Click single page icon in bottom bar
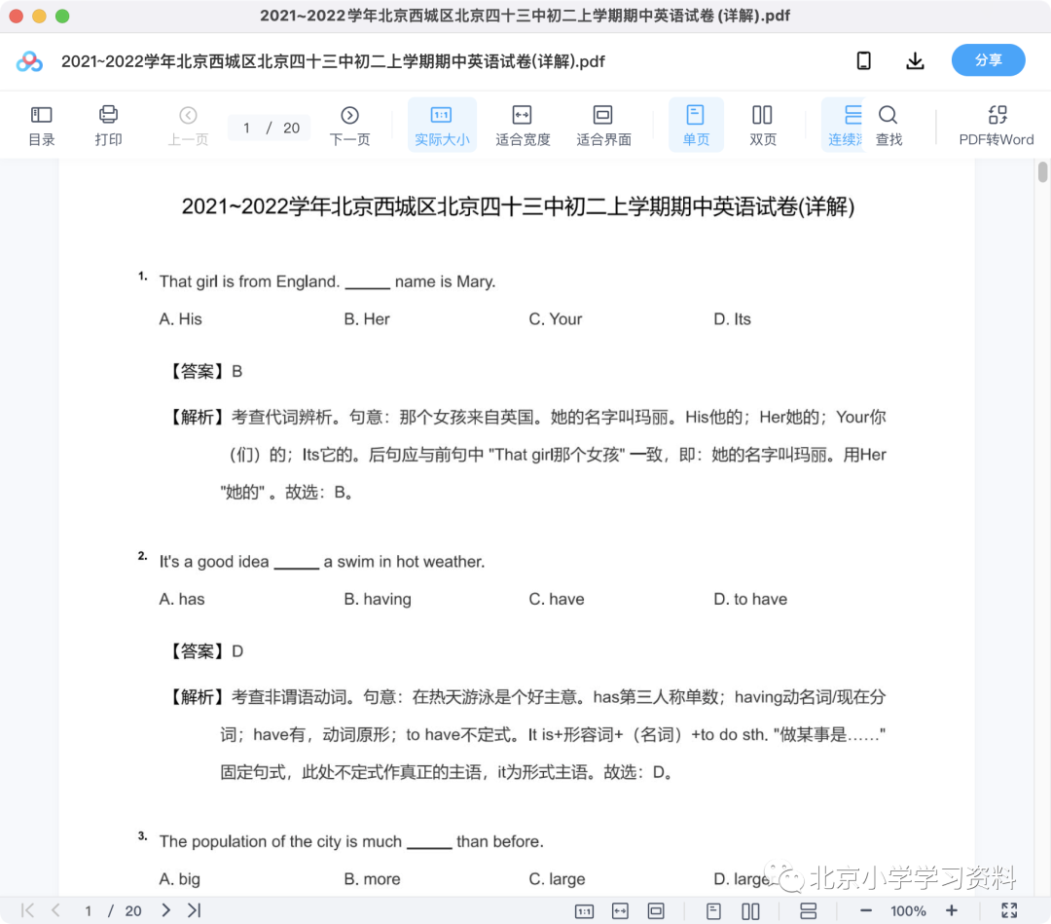The image size is (1051, 924). tap(714, 911)
